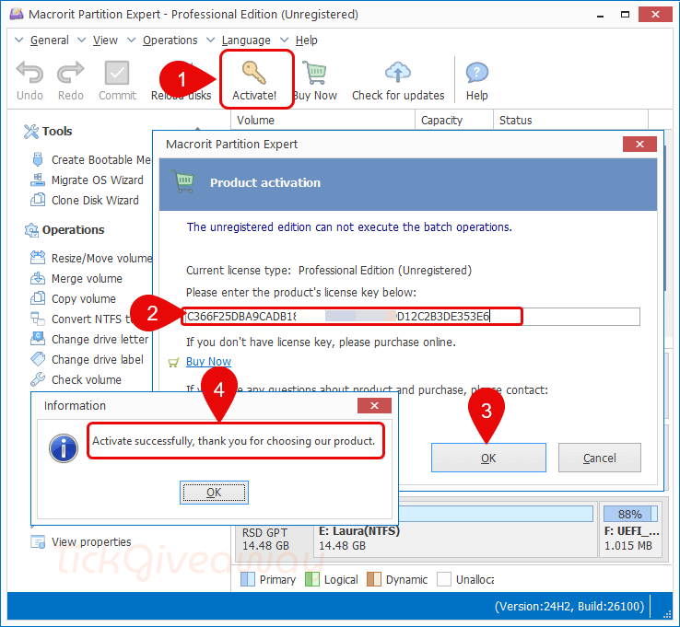Click the Tools section header icon
This screenshot has height=627, width=680.
pos(31,132)
